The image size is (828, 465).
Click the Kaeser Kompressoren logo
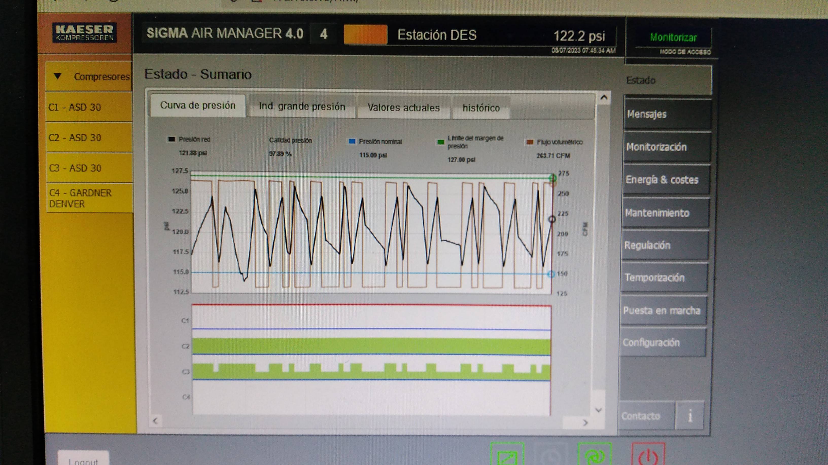click(84, 33)
